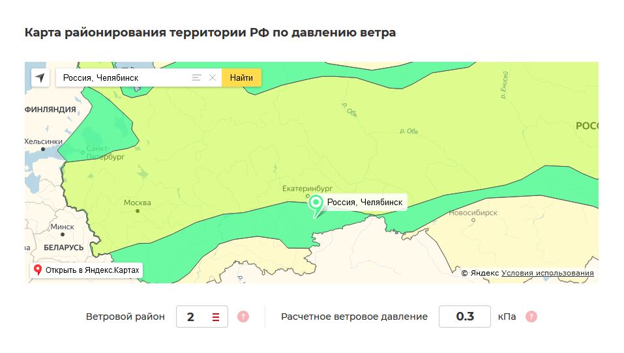Click the Яндекс copyright logo on map
Image resolution: width=624 pixels, height=353 pixels.
(481, 273)
